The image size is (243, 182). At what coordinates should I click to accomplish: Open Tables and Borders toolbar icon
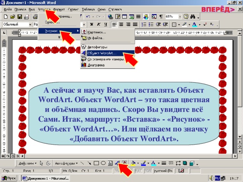click(118, 17)
